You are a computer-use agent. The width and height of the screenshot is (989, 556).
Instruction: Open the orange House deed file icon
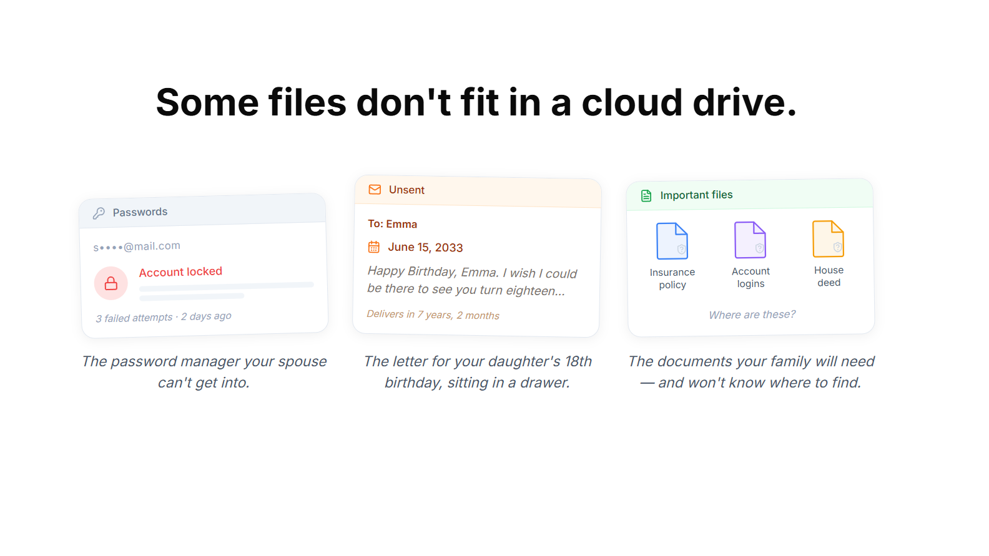coord(828,239)
